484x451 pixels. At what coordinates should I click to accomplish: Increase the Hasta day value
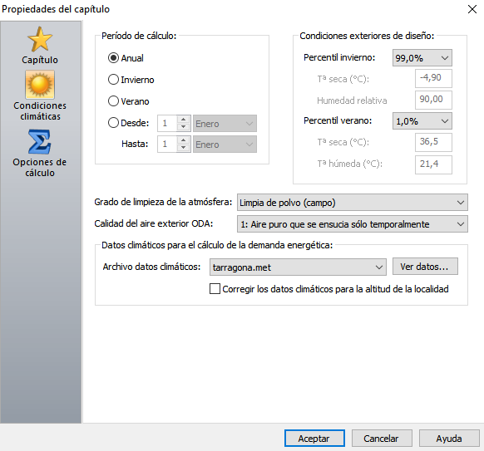[183, 140]
